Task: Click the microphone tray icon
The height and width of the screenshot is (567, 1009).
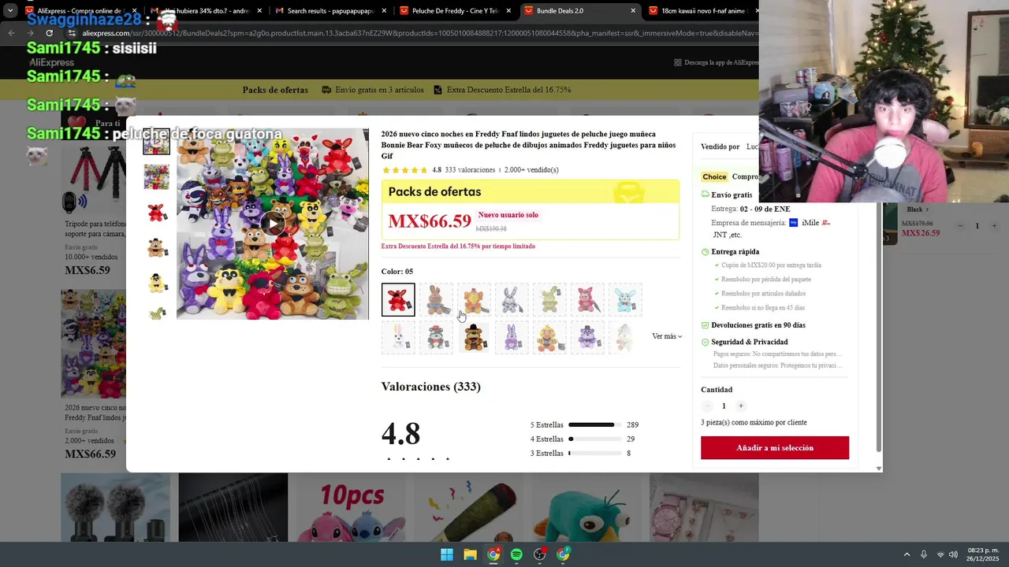Action: click(924, 554)
